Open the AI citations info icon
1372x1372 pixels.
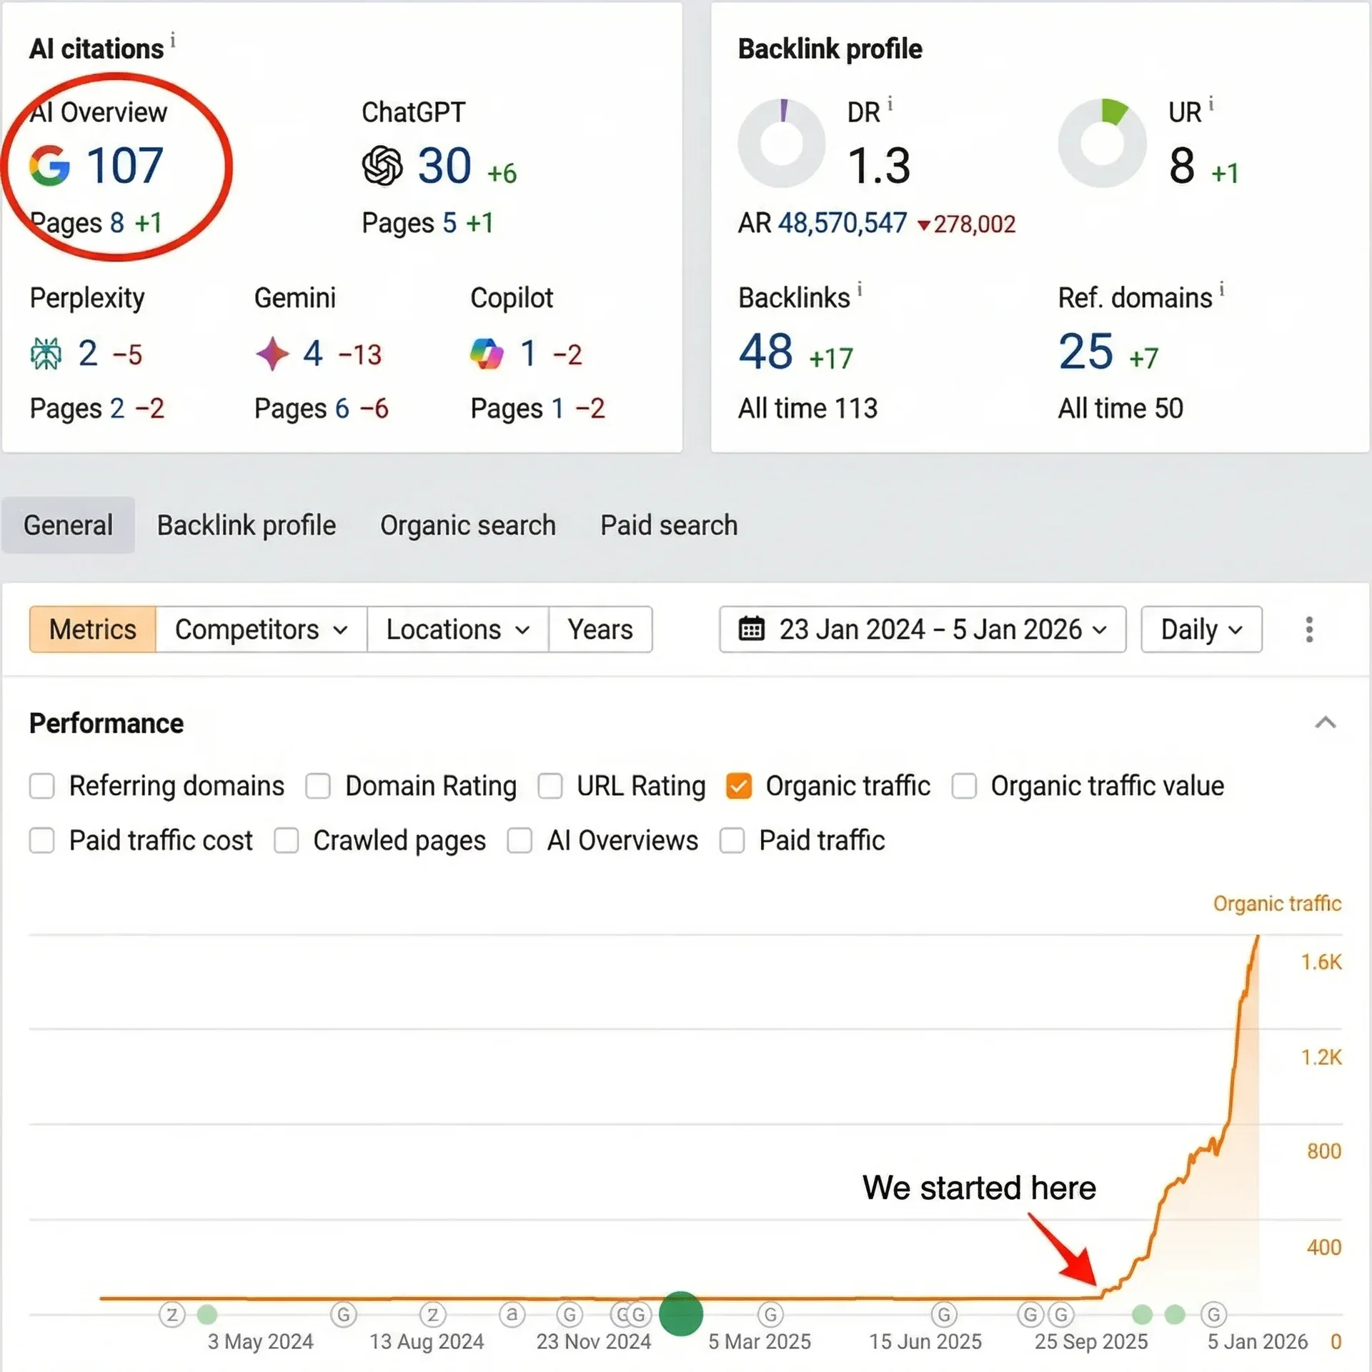[x=173, y=39]
